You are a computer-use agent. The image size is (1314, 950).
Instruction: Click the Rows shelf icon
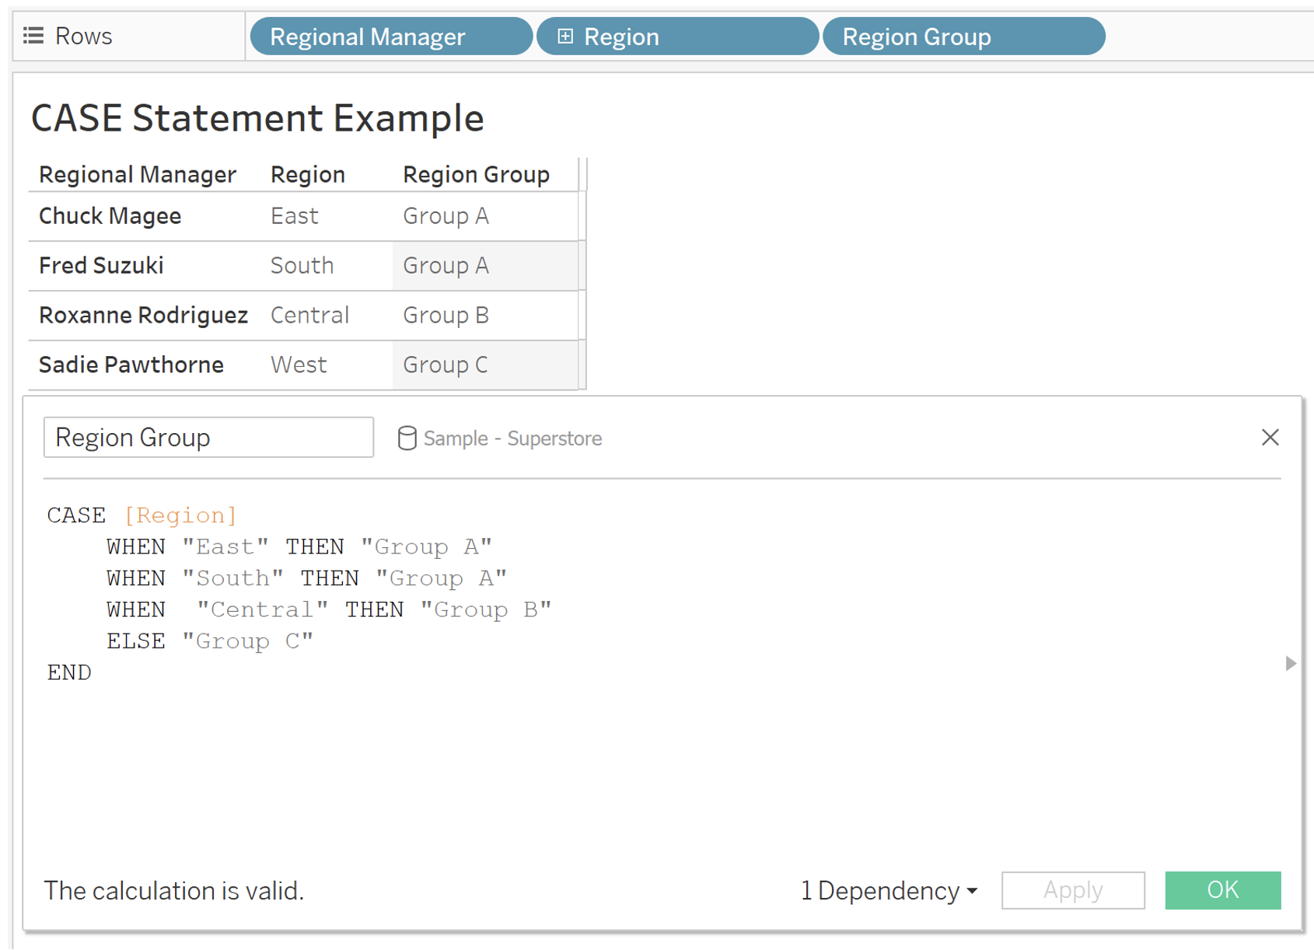pyautogui.click(x=33, y=36)
